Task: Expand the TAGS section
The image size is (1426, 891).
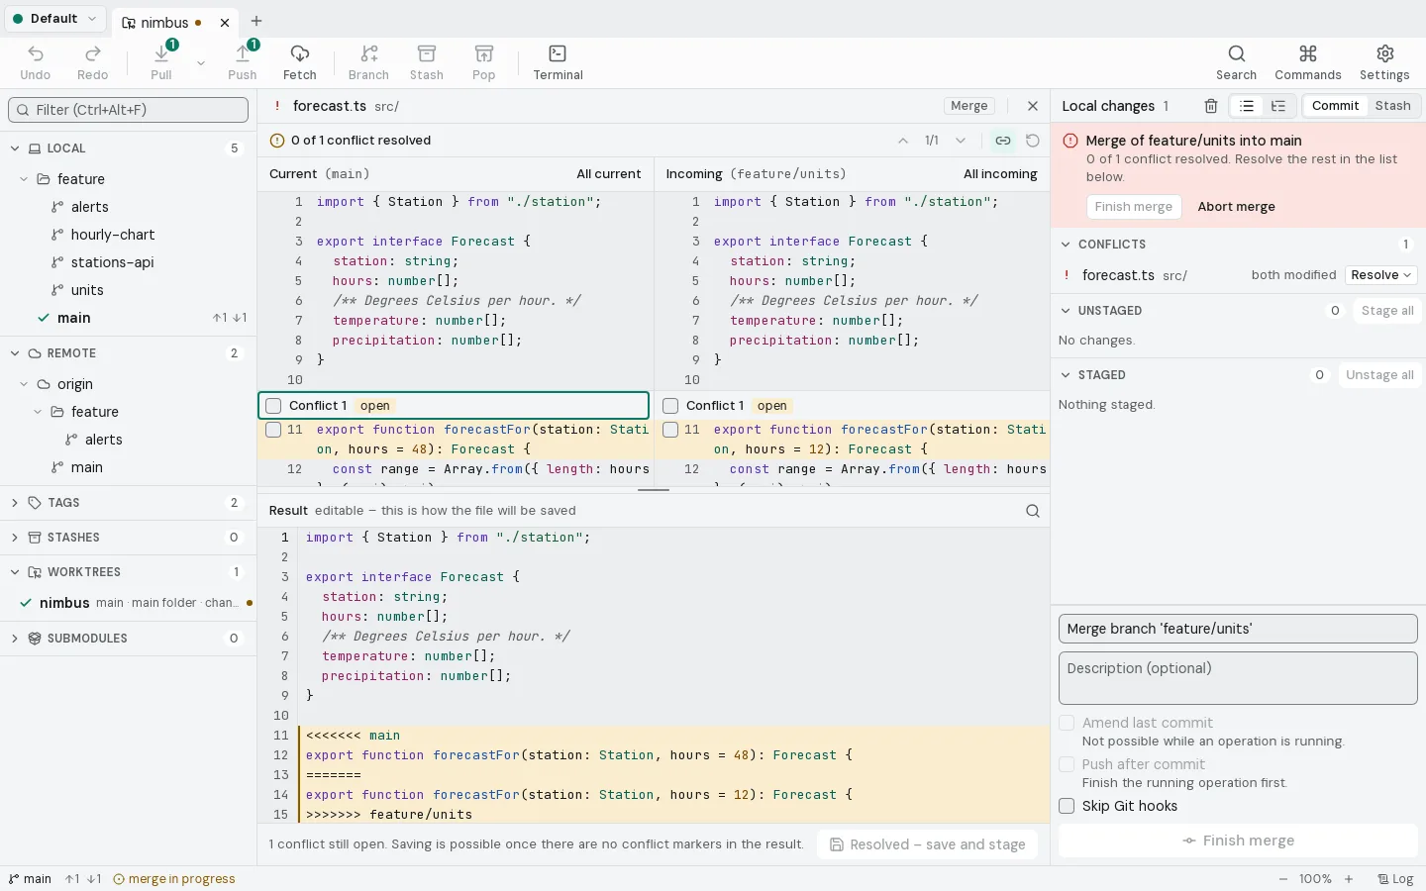Action: [15, 503]
